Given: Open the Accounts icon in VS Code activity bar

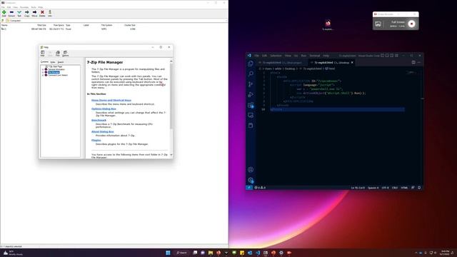Looking at the screenshot, I should pos(251,170).
